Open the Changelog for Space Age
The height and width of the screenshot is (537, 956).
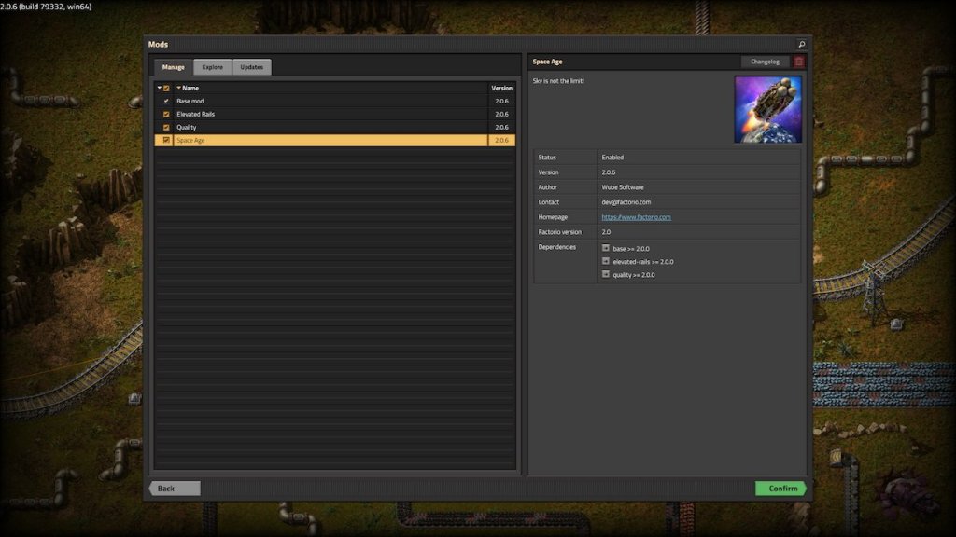765,61
